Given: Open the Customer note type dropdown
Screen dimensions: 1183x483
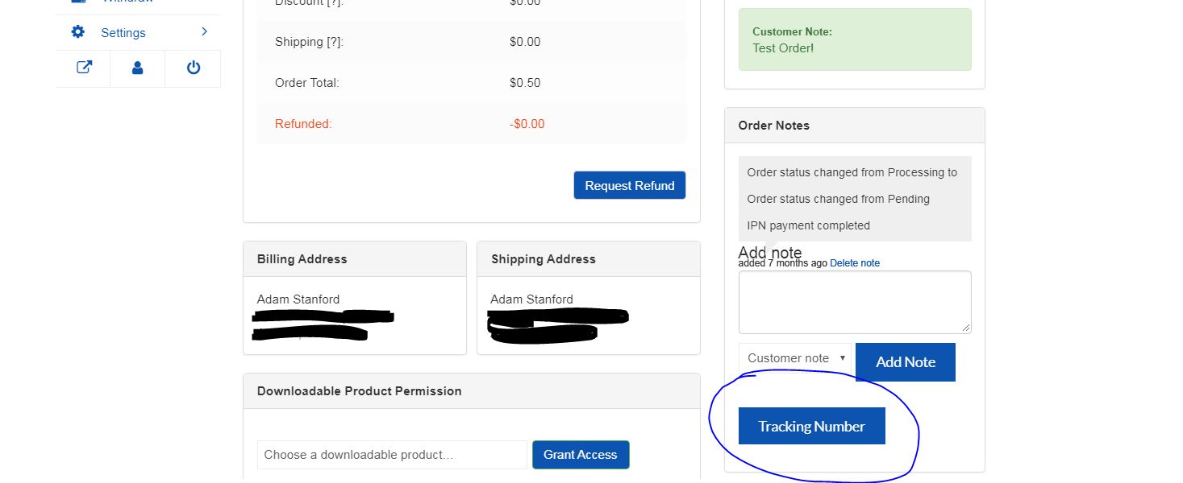Looking at the screenshot, I should [794, 357].
